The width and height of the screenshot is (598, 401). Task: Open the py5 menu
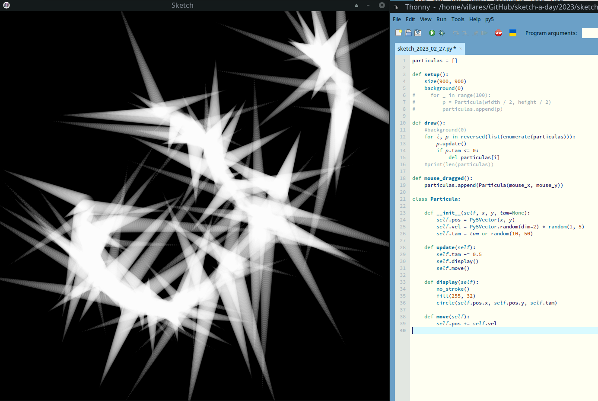coord(489,19)
